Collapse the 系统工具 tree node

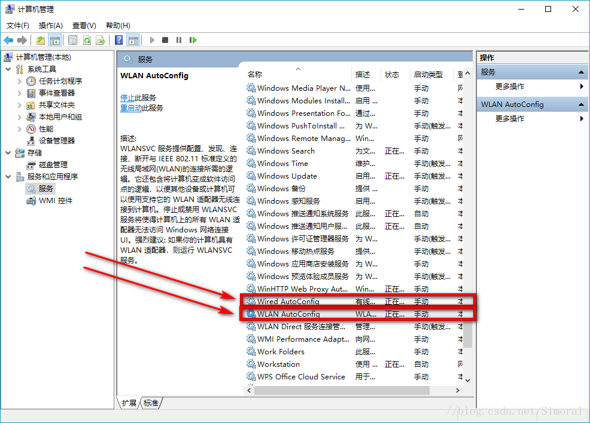8,69
